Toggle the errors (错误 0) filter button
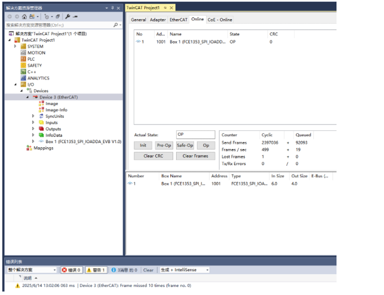384x295 pixels. [71, 270]
